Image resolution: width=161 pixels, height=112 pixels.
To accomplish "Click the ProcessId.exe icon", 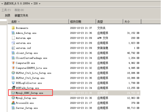I will pyautogui.click(x=13, y=103).
